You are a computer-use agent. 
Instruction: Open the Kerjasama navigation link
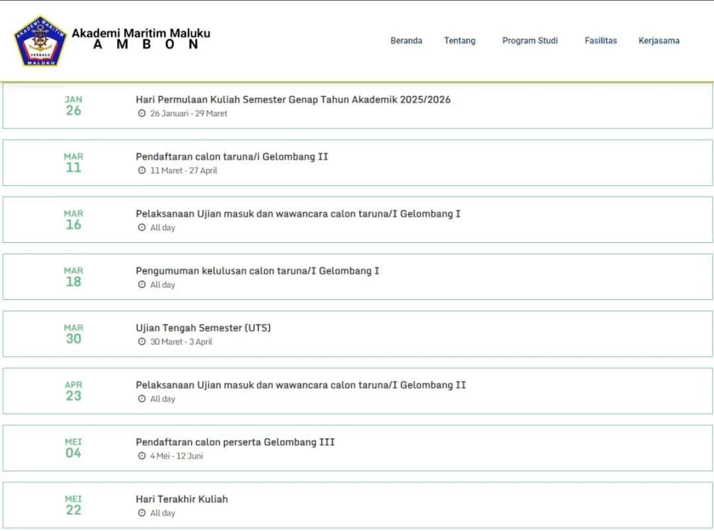point(659,40)
